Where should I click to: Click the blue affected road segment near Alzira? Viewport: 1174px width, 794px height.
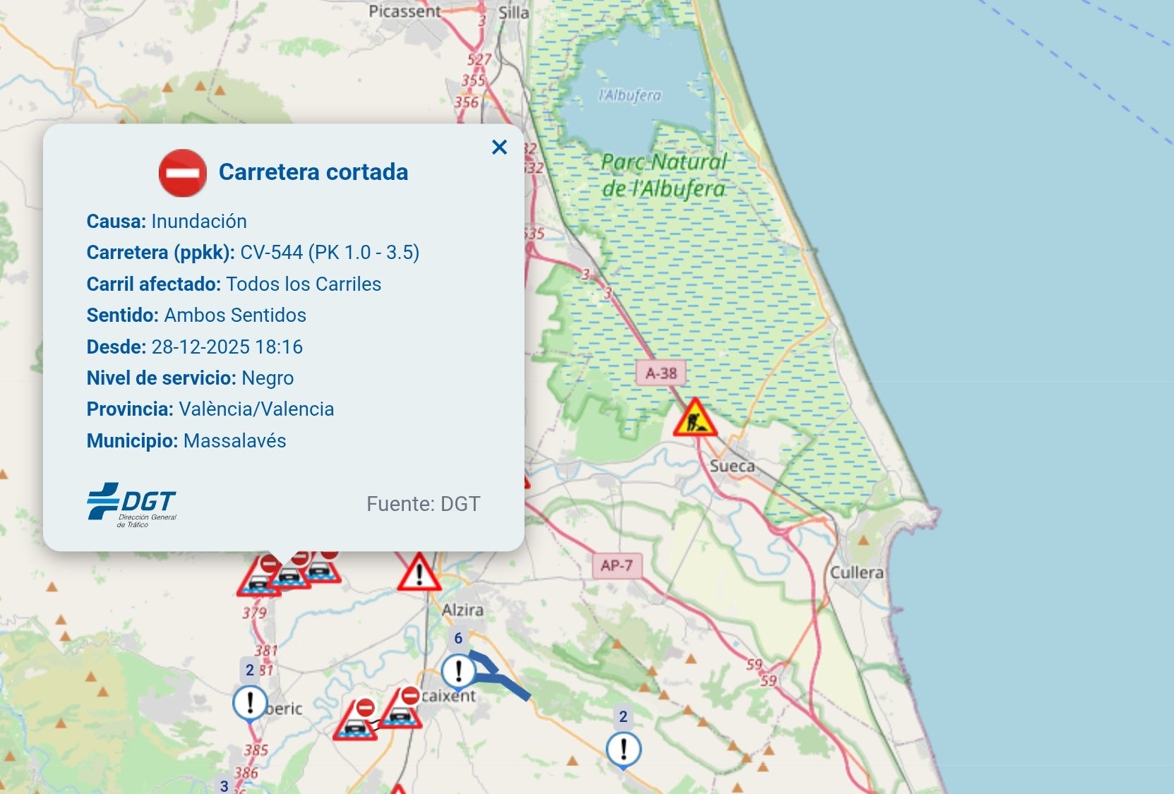point(506,679)
